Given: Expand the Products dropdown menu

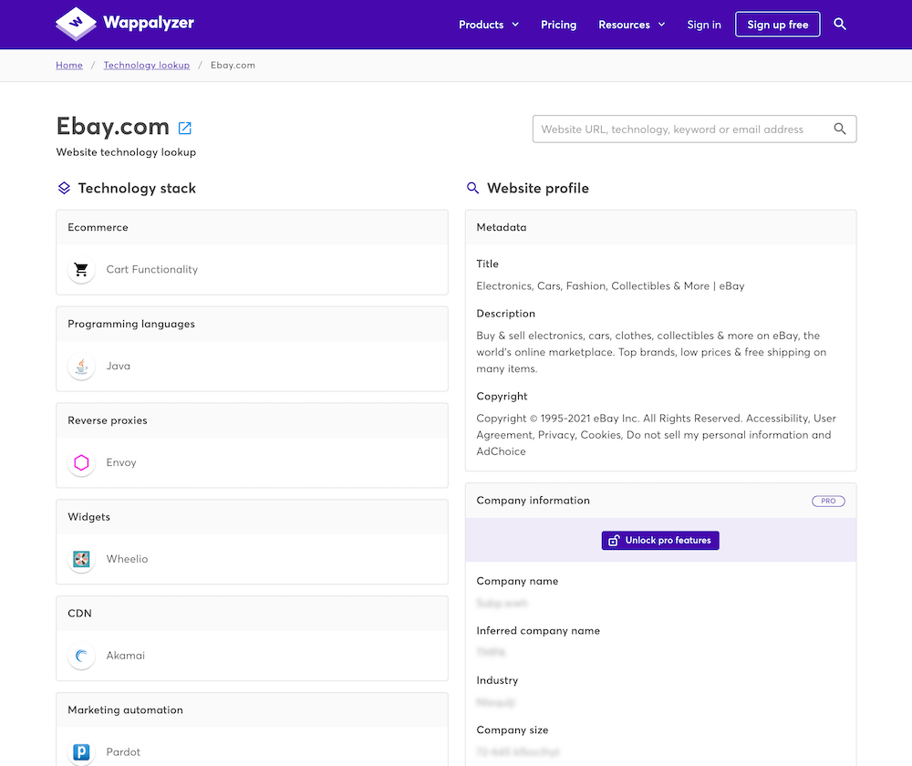Looking at the screenshot, I should pos(489,25).
